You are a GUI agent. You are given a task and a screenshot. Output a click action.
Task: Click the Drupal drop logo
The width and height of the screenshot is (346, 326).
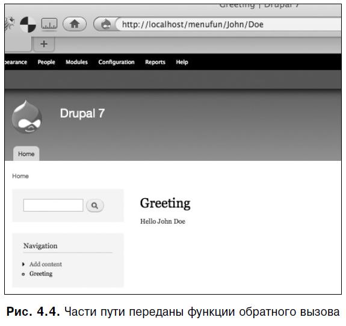[x=27, y=117]
